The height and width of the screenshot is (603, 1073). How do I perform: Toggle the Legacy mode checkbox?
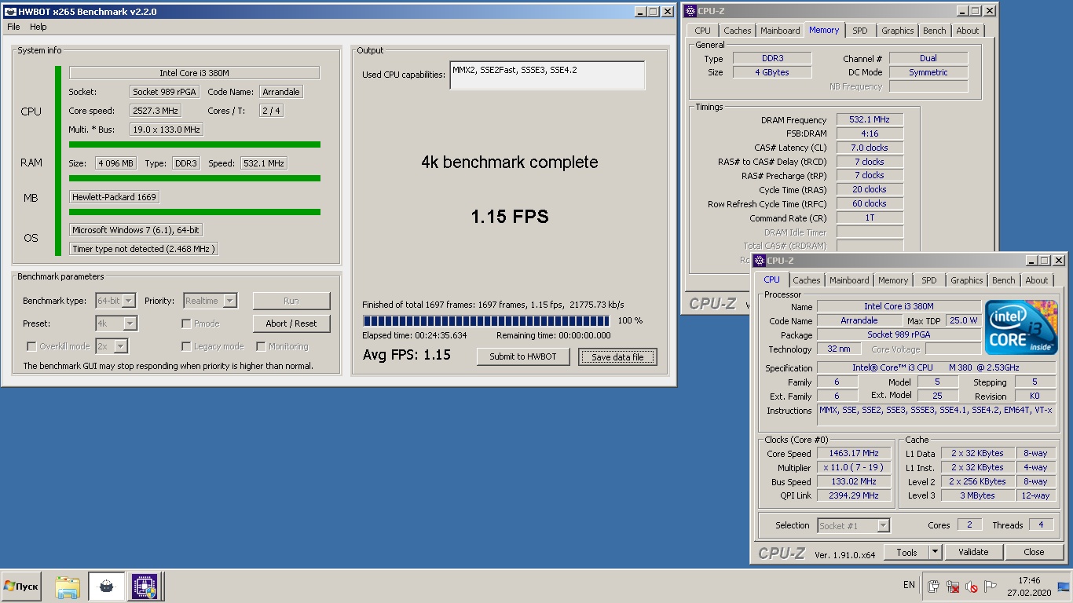[186, 346]
